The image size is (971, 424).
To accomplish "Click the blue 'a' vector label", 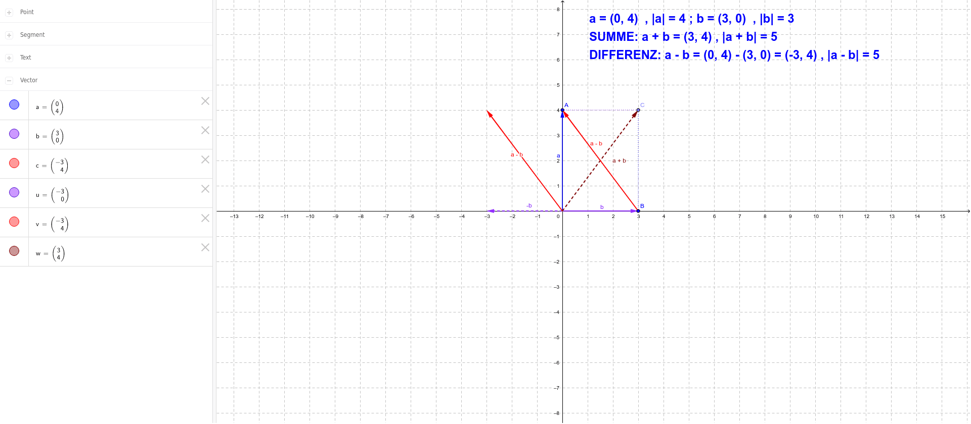I will [558, 155].
